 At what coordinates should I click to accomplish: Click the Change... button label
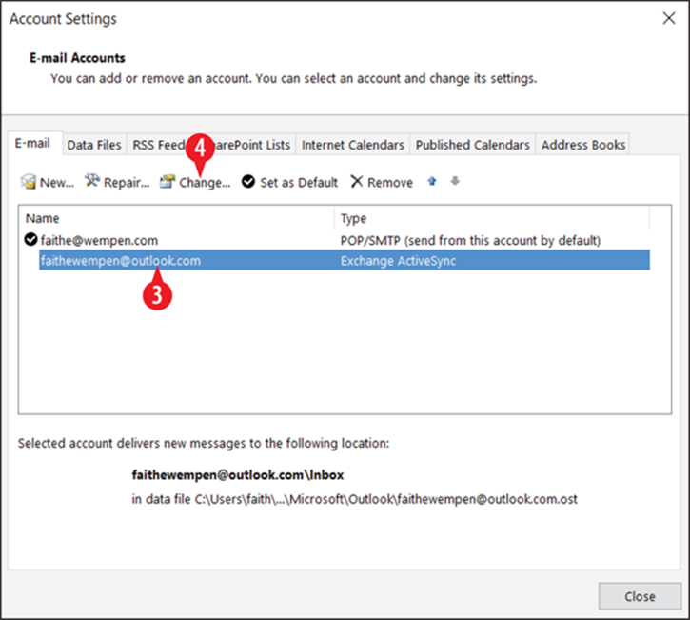pos(205,183)
